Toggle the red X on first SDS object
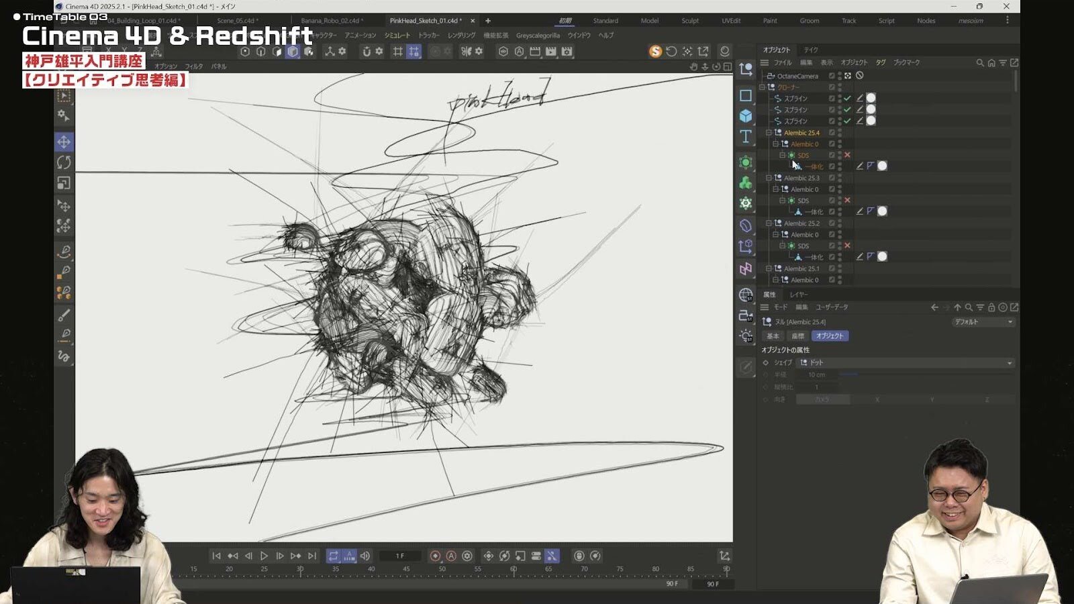This screenshot has width=1074, height=604. tap(847, 155)
